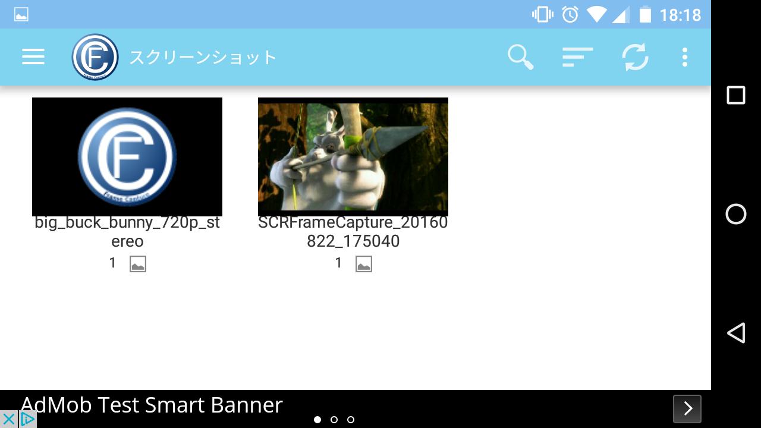
Task: Open the AdChoices info icon
Action: pyautogui.click(x=27, y=419)
